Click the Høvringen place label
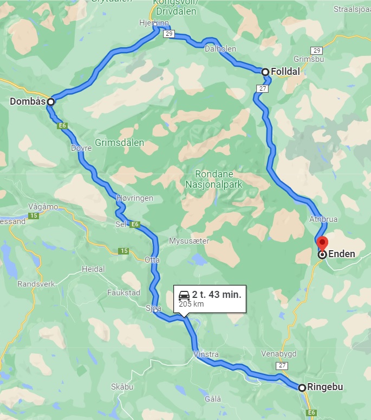The height and width of the screenshot is (420, 371). (x=135, y=198)
